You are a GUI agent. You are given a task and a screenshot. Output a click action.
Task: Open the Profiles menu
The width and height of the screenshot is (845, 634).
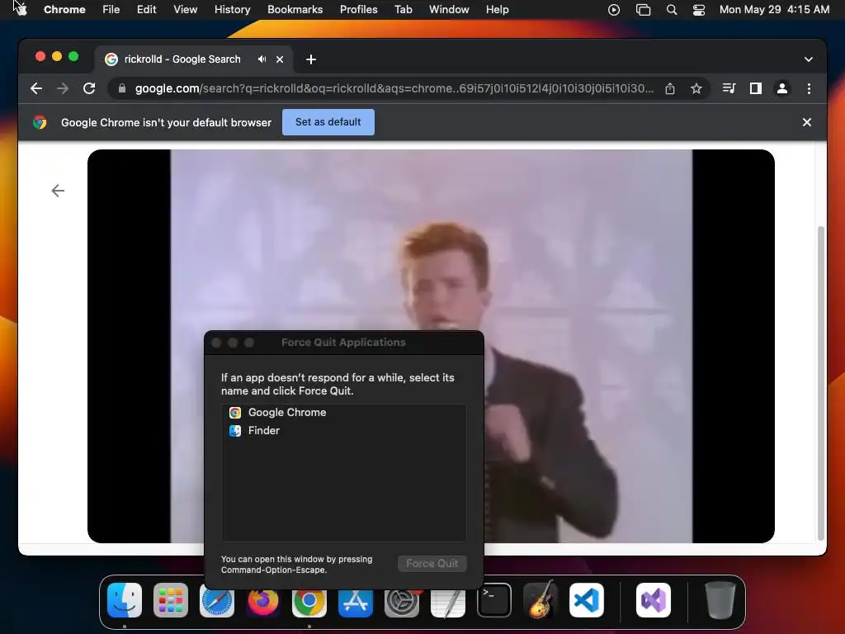click(358, 9)
